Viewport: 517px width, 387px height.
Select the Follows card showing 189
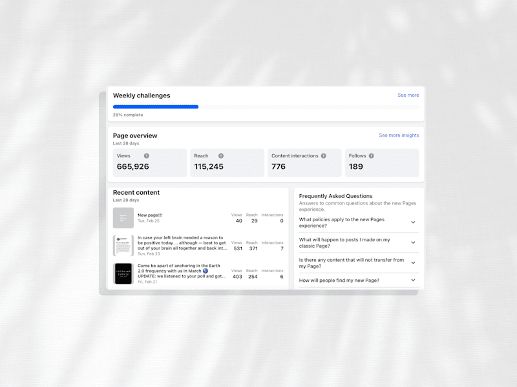[382, 163]
